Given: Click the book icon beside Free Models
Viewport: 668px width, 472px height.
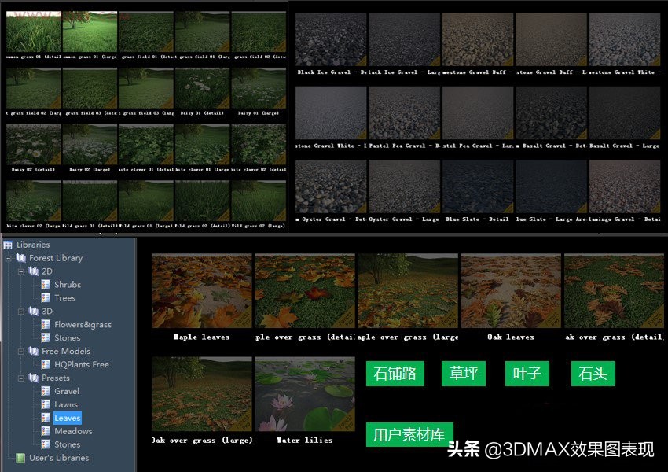Looking at the screenshot, I should click(33, 352).
